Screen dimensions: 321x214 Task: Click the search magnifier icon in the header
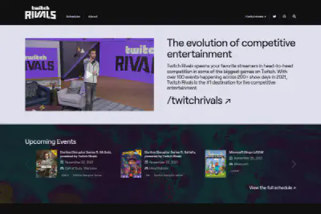pyautogui.click(x=294, y=17)
